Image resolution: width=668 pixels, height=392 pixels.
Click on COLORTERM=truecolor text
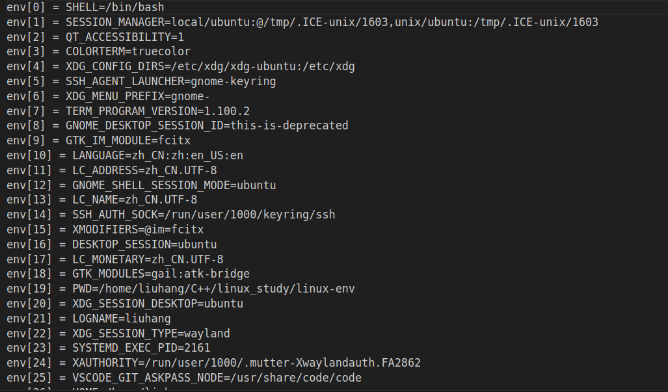pyautogui.click(x=127, y=51)
